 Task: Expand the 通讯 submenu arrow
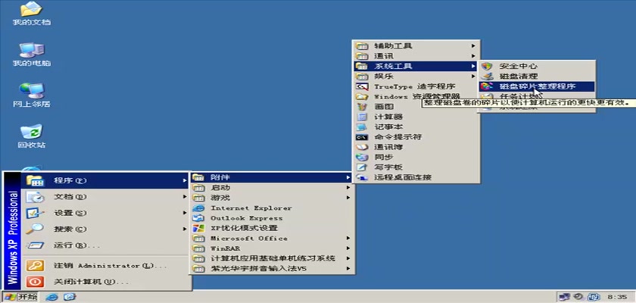(473, 56)
